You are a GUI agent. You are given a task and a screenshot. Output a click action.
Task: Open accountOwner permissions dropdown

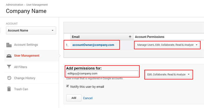[167, 45]
